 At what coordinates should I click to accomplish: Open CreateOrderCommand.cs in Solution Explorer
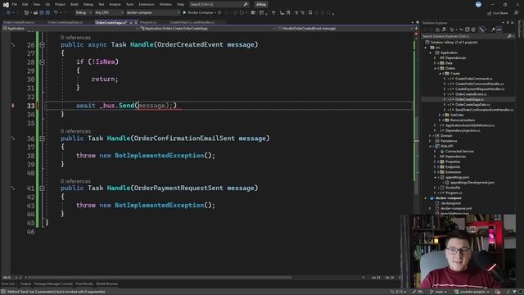tap(473, 79)
